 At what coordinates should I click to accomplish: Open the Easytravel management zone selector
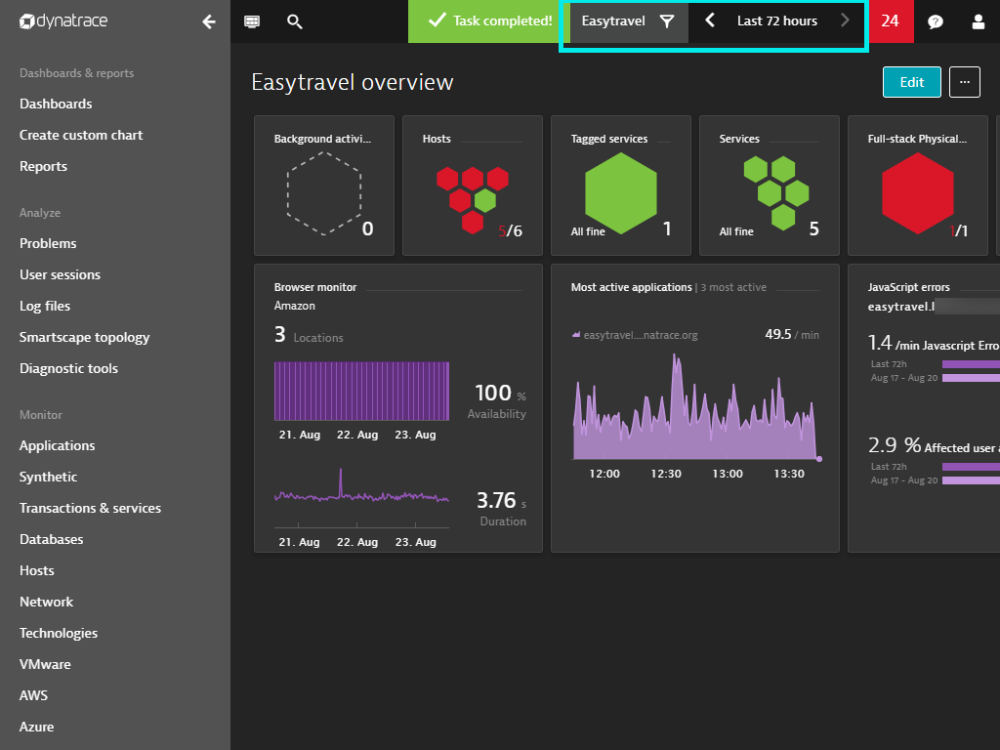pos(613,21)
